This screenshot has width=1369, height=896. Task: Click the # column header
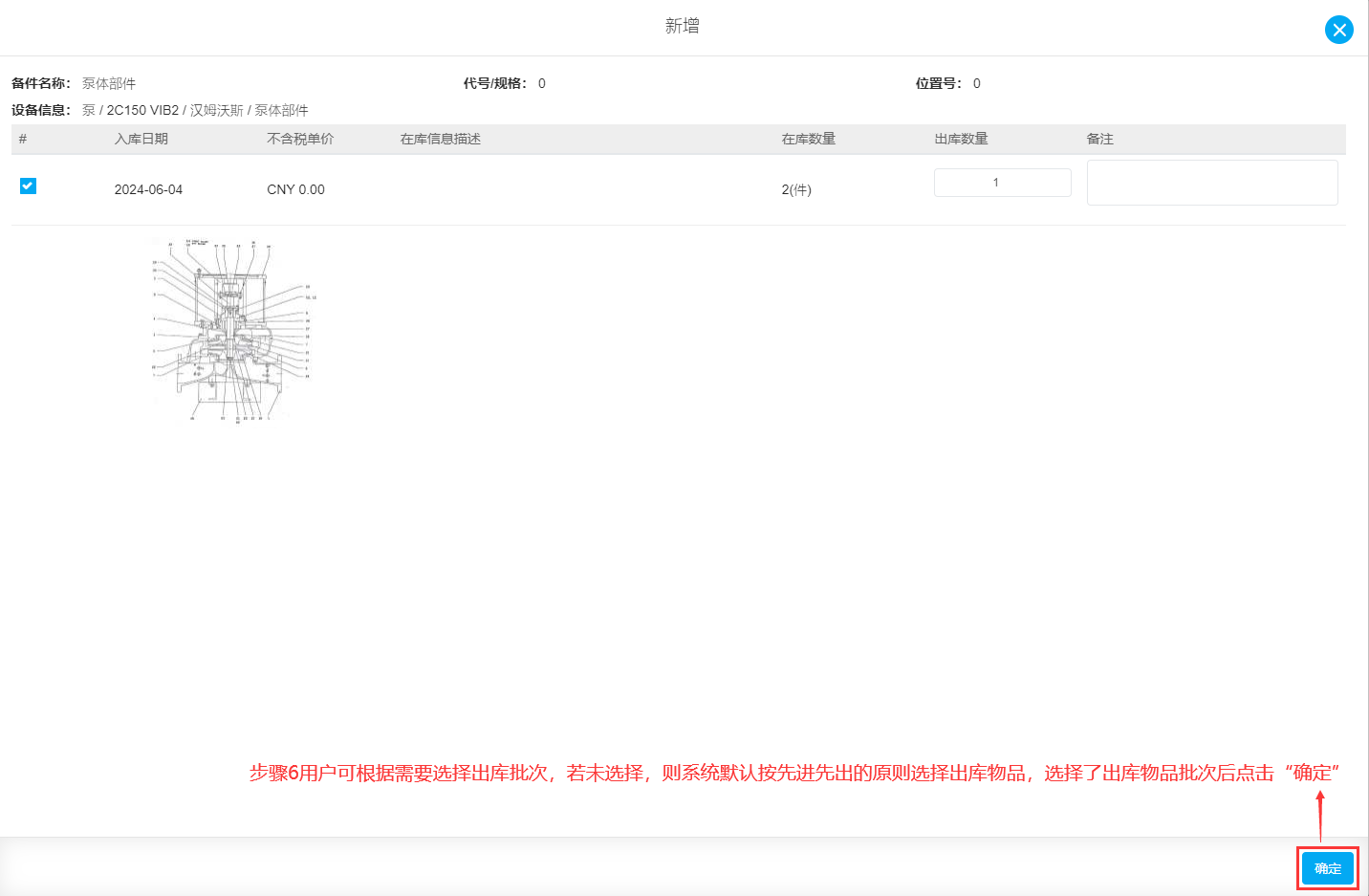pyautogui.click(x=23, y=139)
